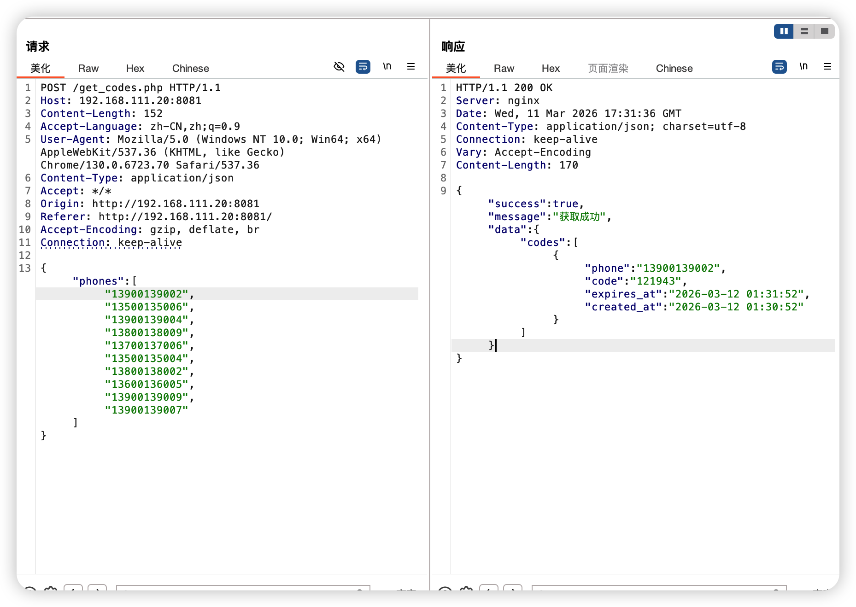Switch response view to Raw tab
856x607 pixels.
click(x=504, y=69)
